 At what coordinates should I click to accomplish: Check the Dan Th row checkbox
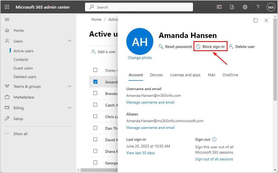[95, 128]
